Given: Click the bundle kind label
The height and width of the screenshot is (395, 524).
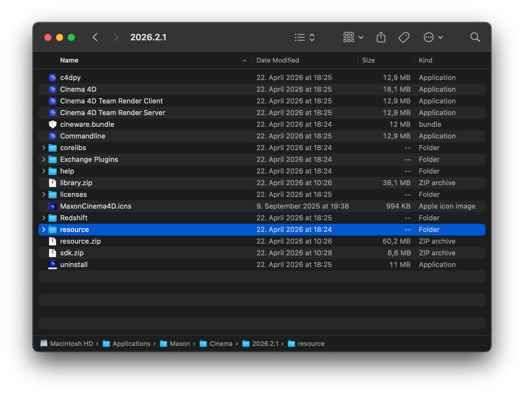Looking at the screenshot, I should [x=430, y=124].
